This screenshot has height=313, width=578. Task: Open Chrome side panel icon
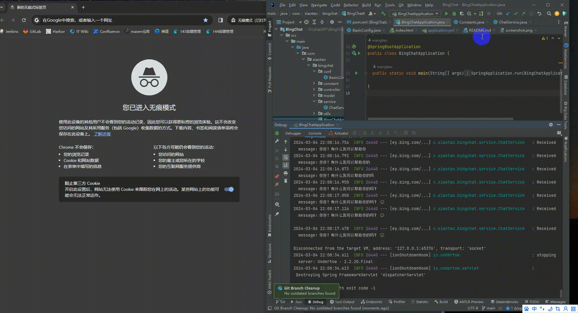pyautogui.click(x=221, y=20)
